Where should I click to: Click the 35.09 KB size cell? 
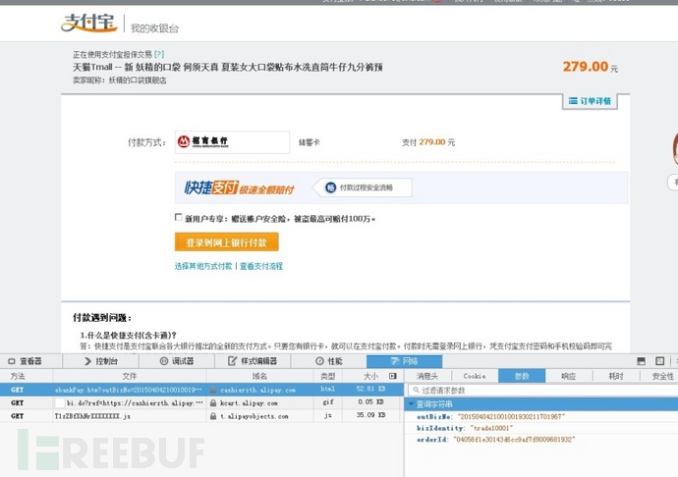(x=371, y=415)
